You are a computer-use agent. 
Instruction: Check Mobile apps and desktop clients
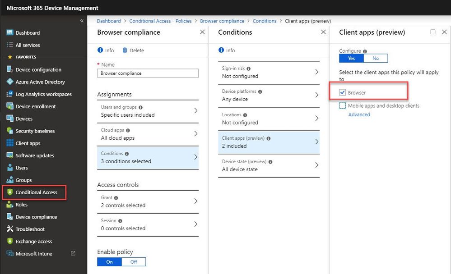click(x=342, y=105)
